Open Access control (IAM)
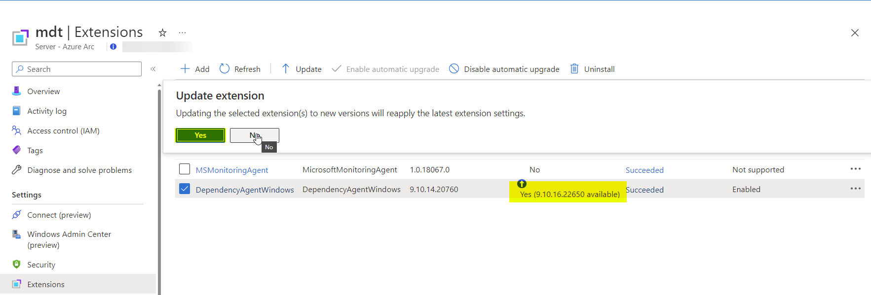Screen dimensions: 871x295 pyautogui.click(x=63, y=131)
